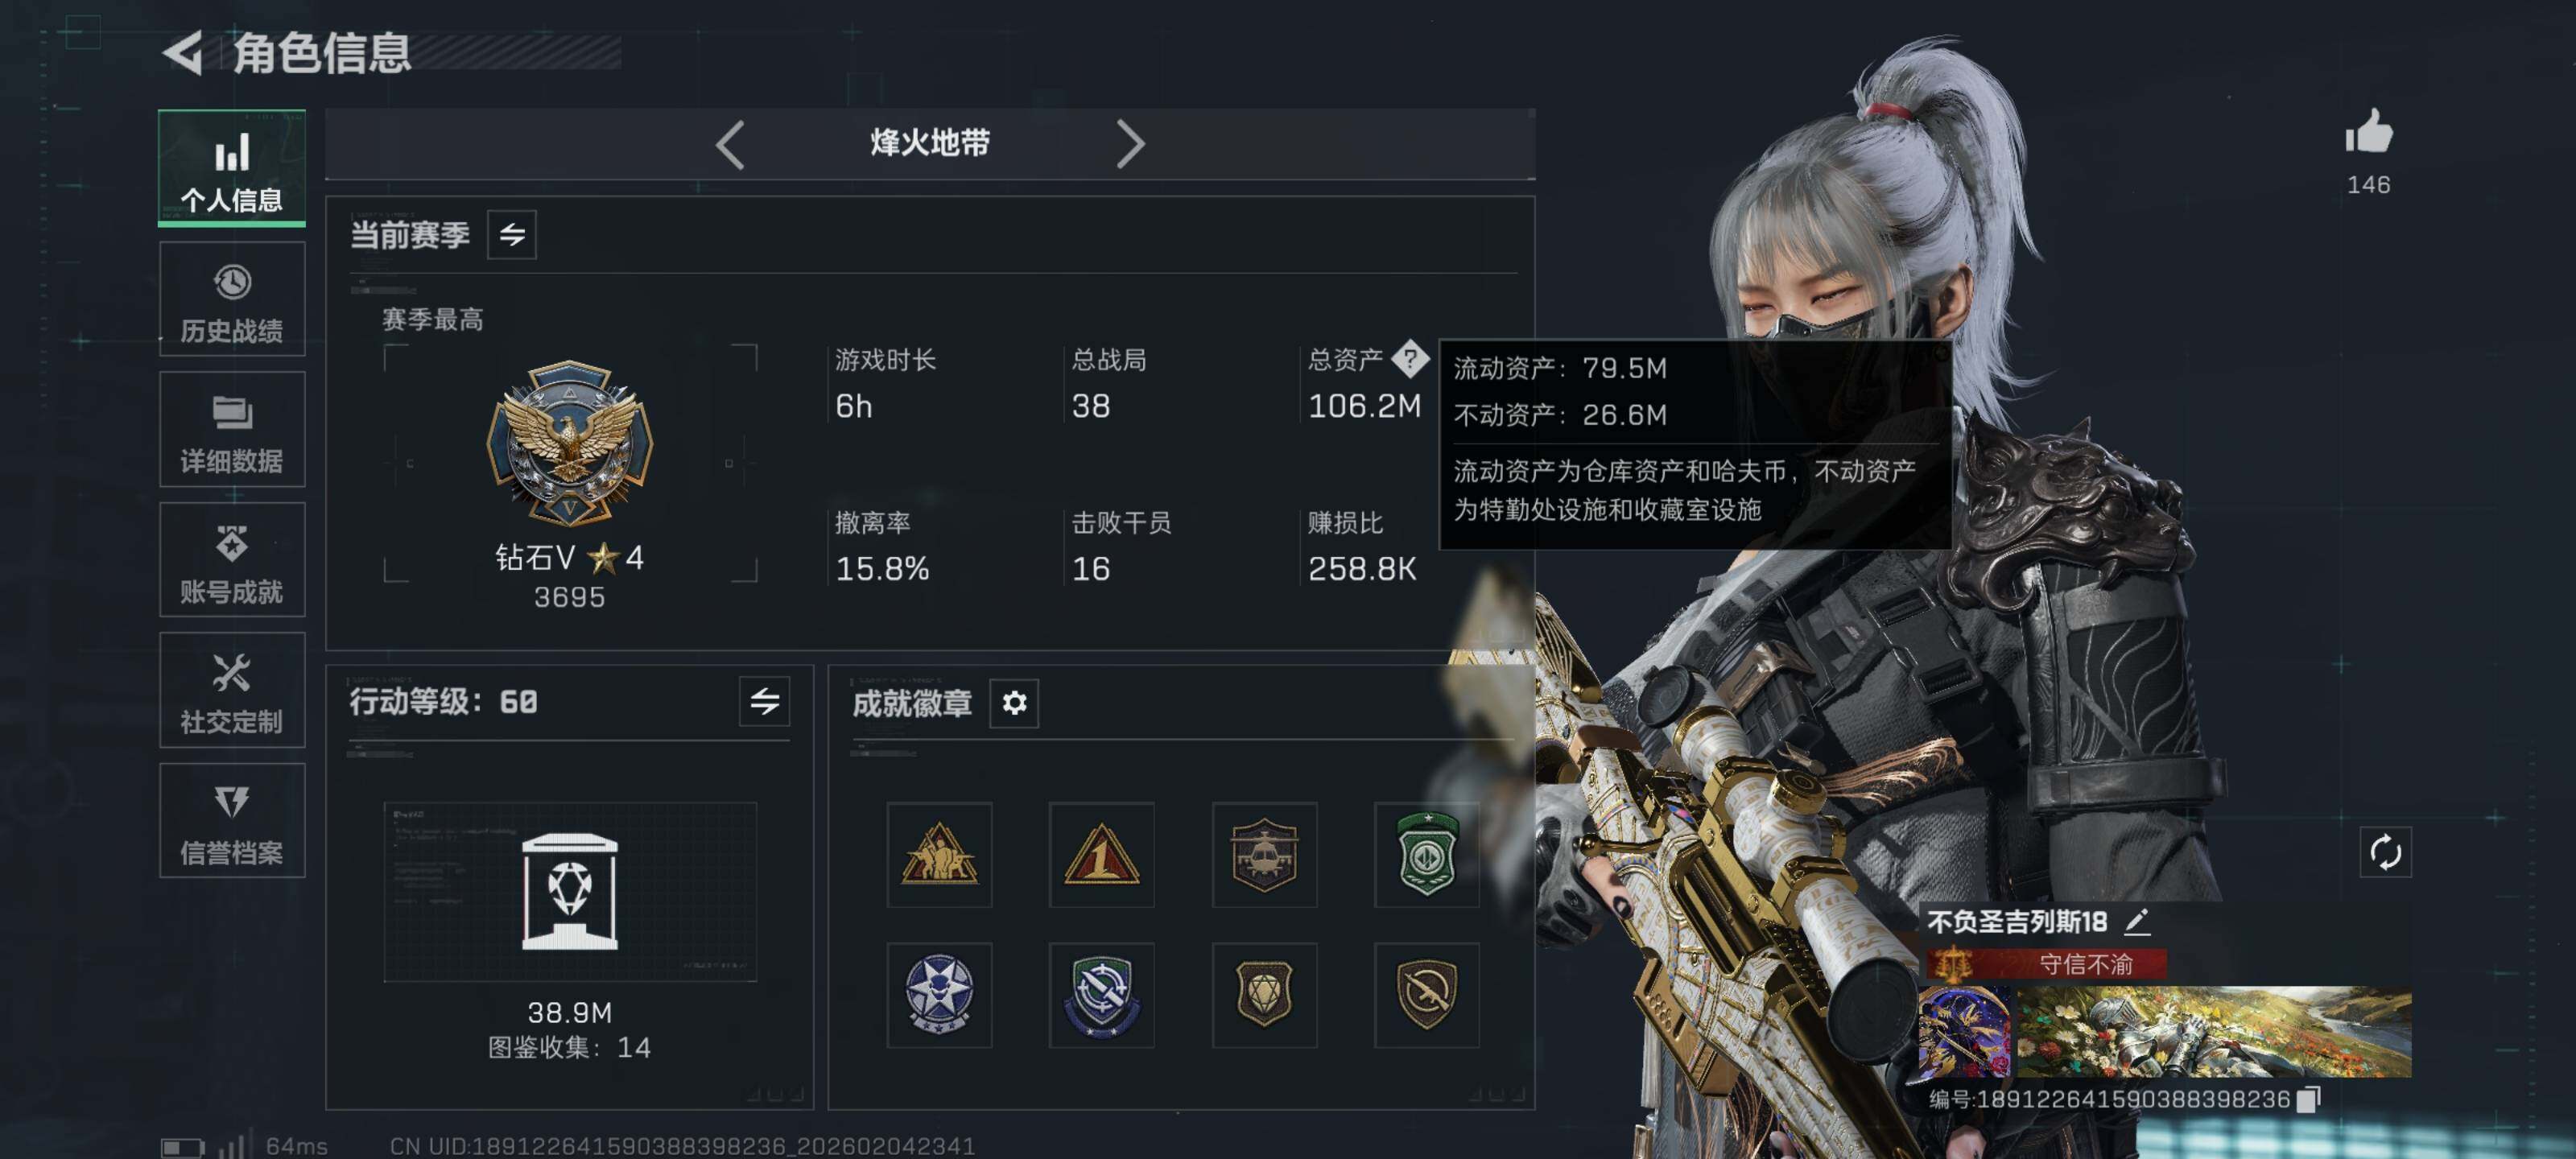Select the helicopter achievement badge

(x=1264, y=855)
